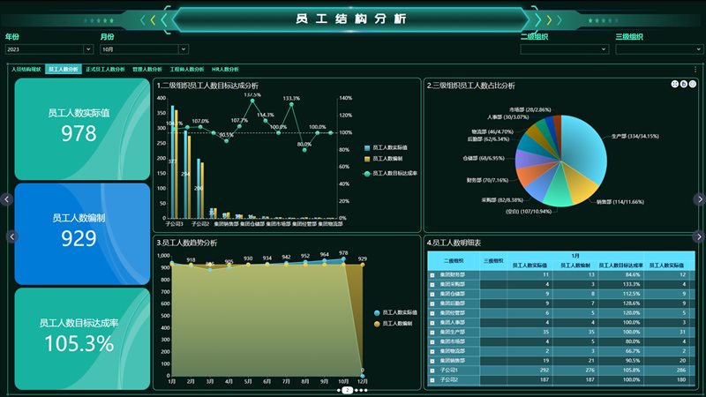Screen dimensions: 706x397
Task: Toggle the 员工人数编制 legend in the target chart
Action: coord(384,159)
